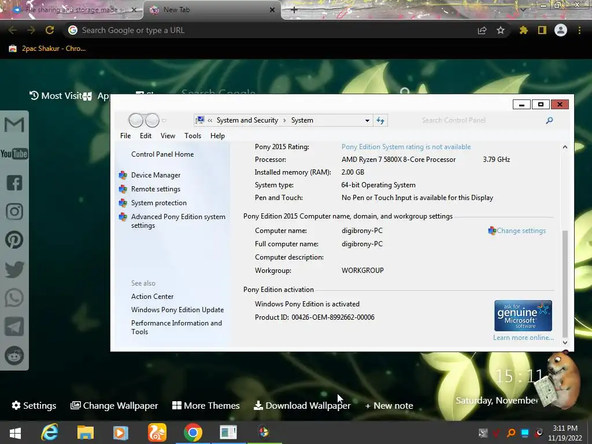
Task: Bookmark this tab with star icon
Action: click(501, 30)
